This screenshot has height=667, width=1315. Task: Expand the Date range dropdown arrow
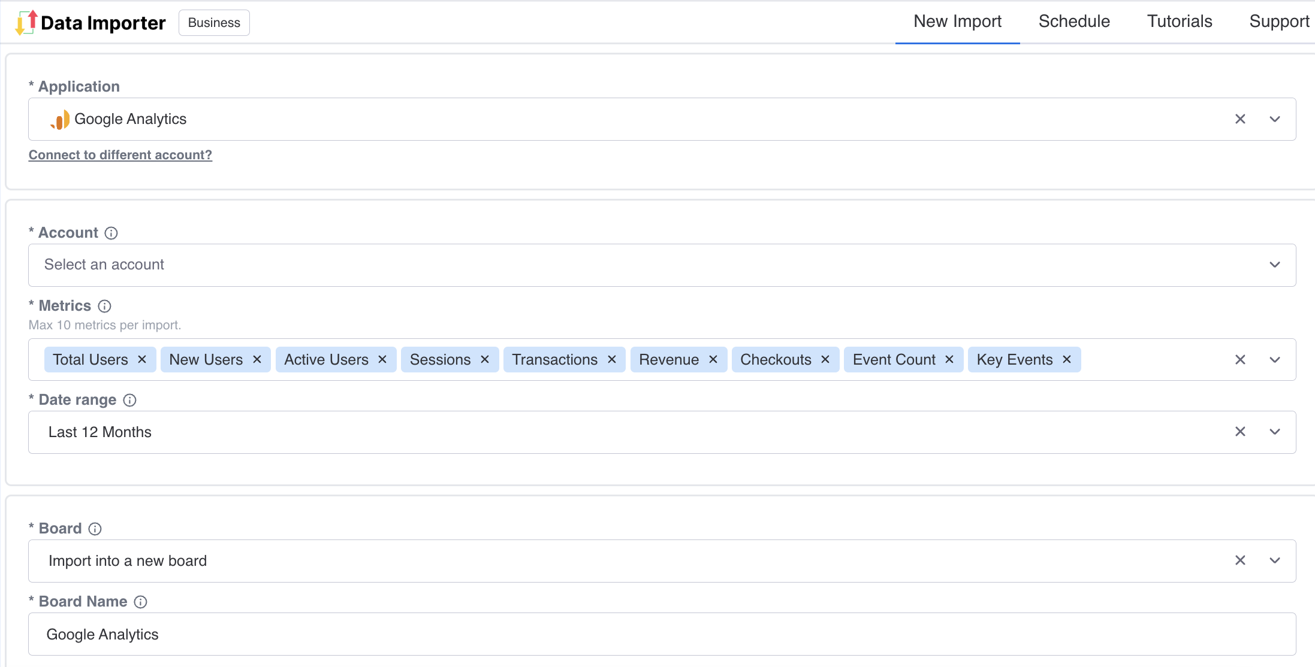click(1275, 432)
